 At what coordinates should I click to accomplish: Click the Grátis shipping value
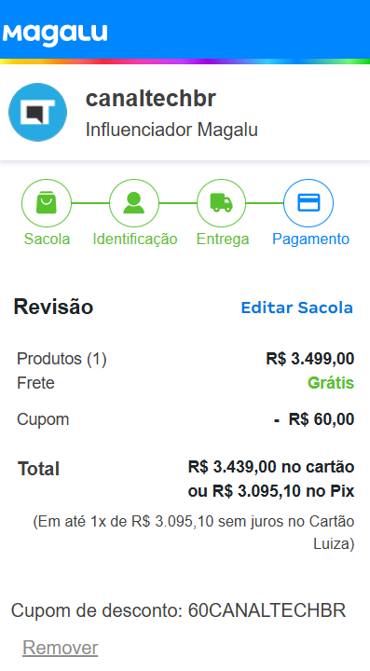point(331,383)
